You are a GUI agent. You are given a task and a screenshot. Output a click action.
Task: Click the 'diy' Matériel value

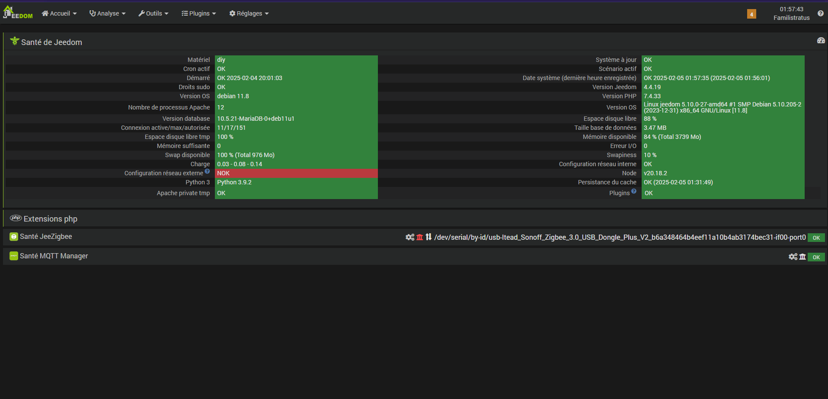pyautogui.click(x=221, y=60)
